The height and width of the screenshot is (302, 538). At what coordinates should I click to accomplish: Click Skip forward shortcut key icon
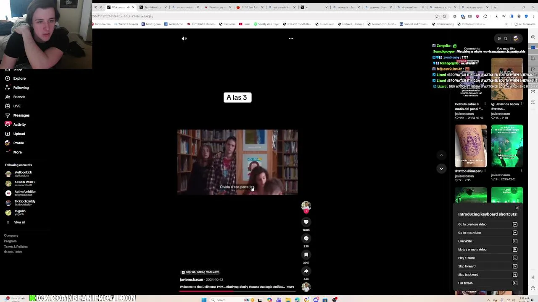point(515,266)
